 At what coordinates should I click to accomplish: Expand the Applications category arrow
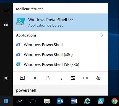click(102, 35)
